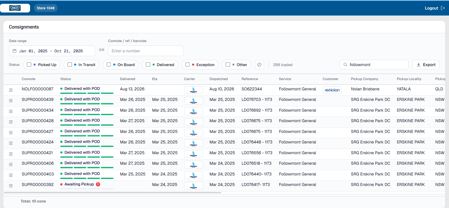The image size is (449, 208).
Task: Sort by Dispatched column header
Action: coord(219,79)
